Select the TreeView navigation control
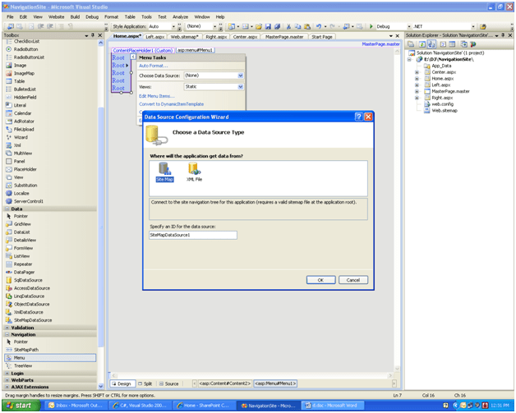Image resolution: width=516 pixels, height=413 pixels. coord(23,365)
